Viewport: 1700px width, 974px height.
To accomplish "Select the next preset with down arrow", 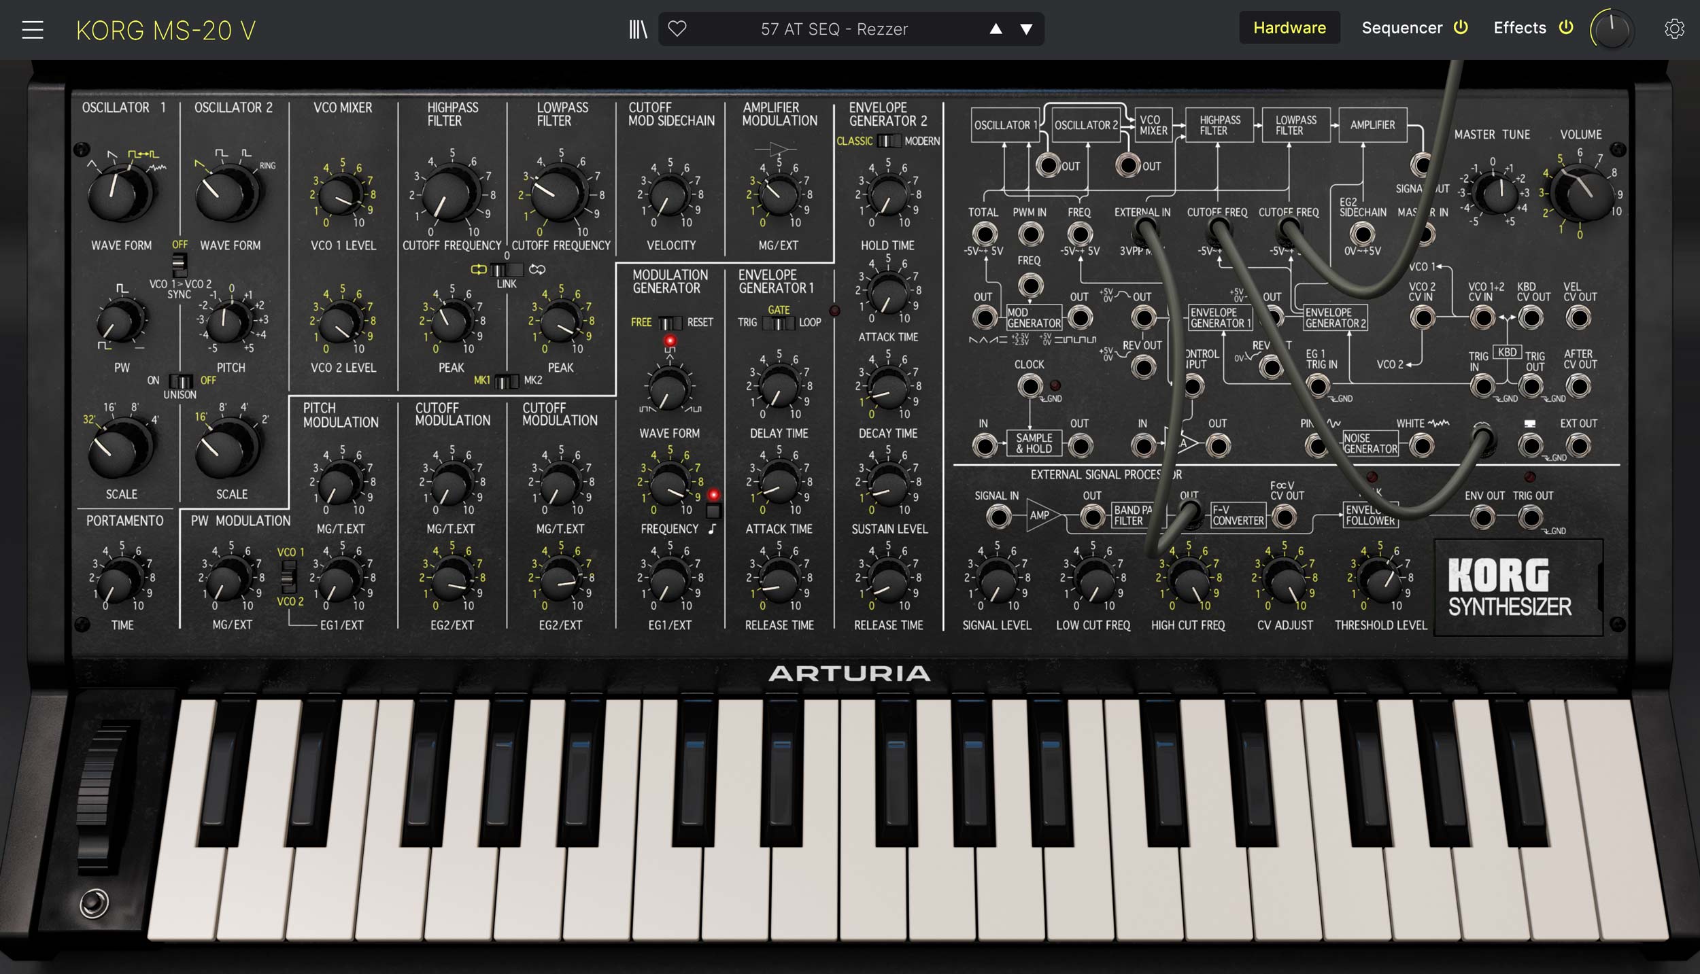I will tap(1026, 29).
